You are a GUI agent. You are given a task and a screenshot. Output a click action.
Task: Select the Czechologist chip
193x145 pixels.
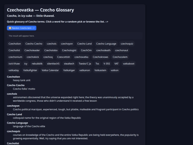tap(69, 50)
